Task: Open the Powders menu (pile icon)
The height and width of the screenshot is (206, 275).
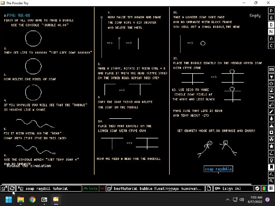Action: 271,126
